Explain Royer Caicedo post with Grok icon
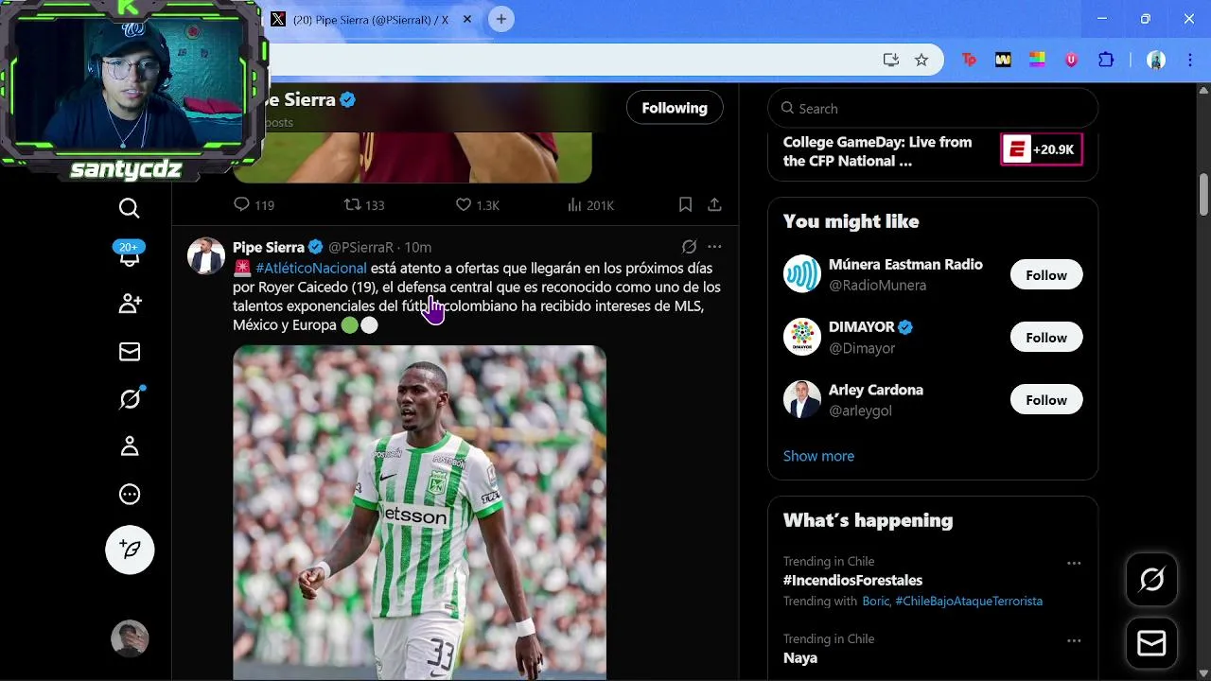Image resolution: width=1211 pixels, height=681 pixels. coord(690,247)
